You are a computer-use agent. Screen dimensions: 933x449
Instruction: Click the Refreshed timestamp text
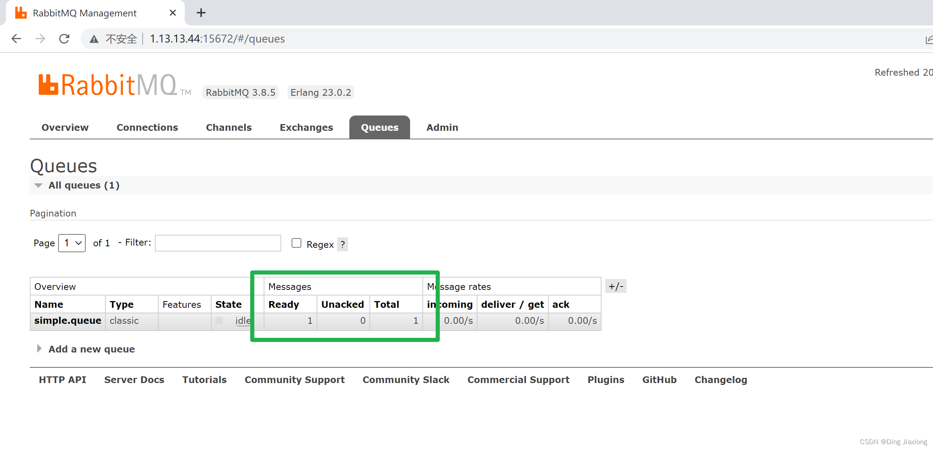click(904, 72)
